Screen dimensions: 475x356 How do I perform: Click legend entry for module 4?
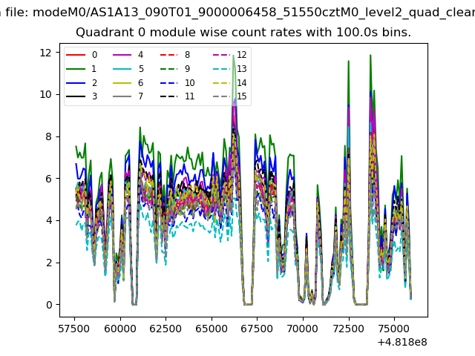point(128,55)
